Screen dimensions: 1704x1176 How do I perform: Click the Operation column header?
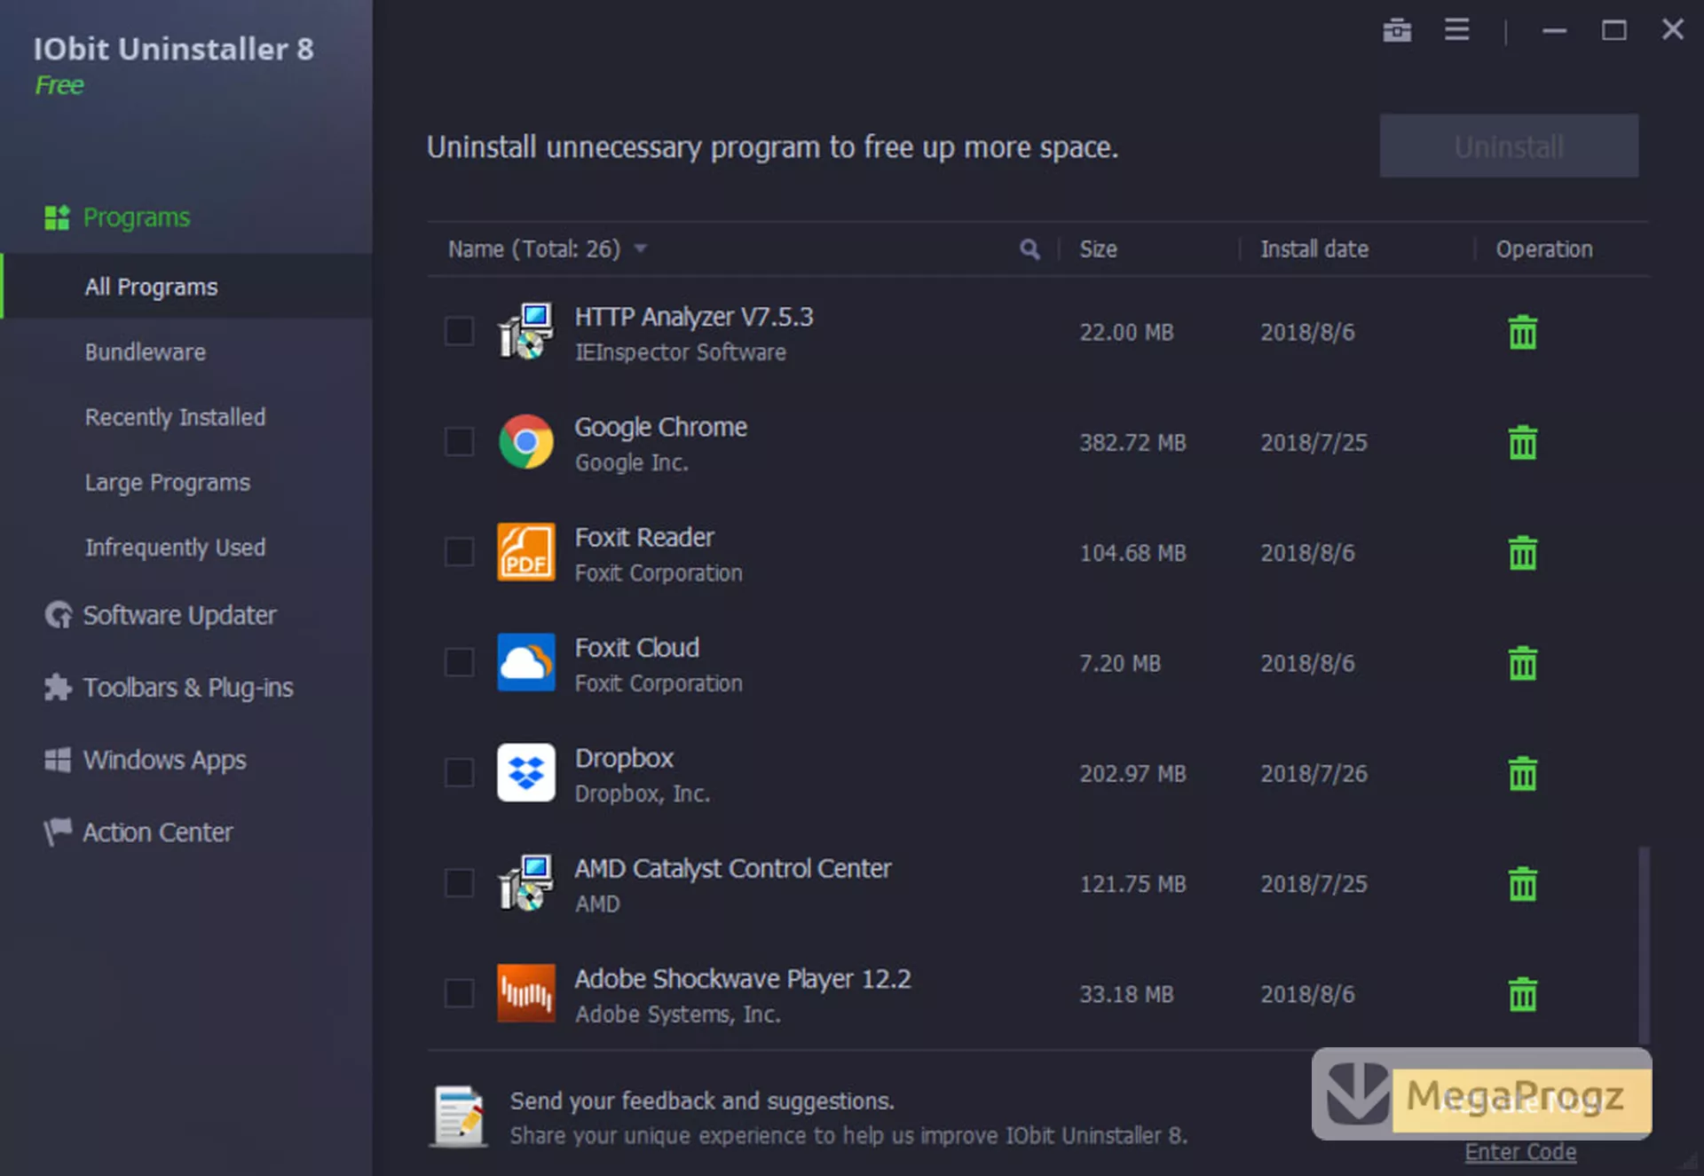(1544, 249)
